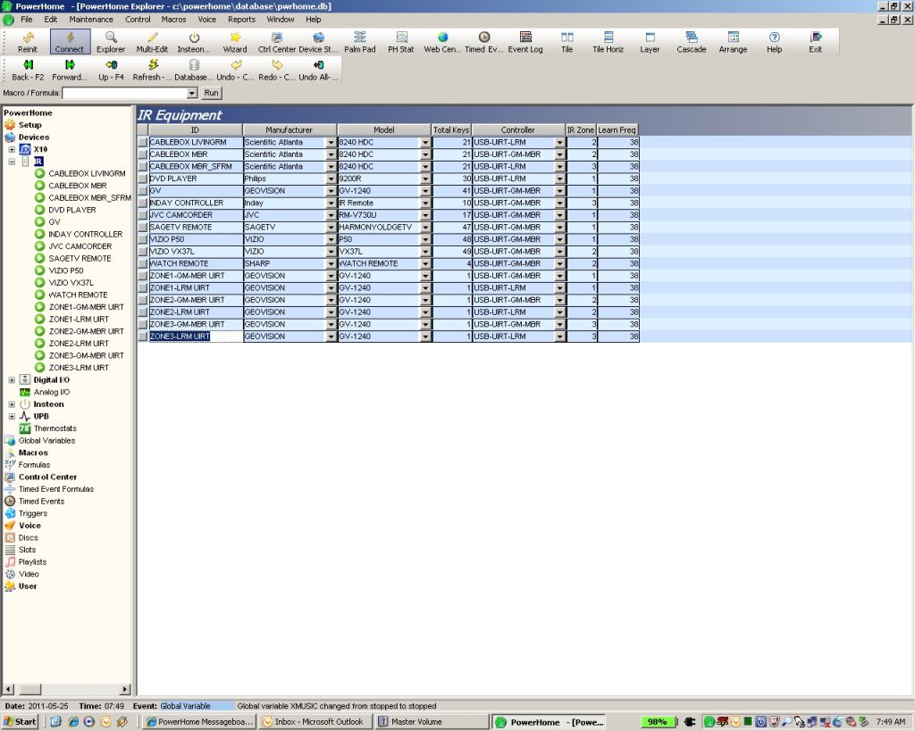Launch the Wizard from toolbar
This screenshot has width=915, height=731.
[235, 41]
